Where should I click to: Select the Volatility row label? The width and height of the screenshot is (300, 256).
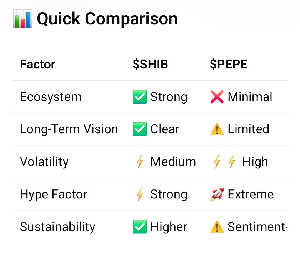coord(44,162)
